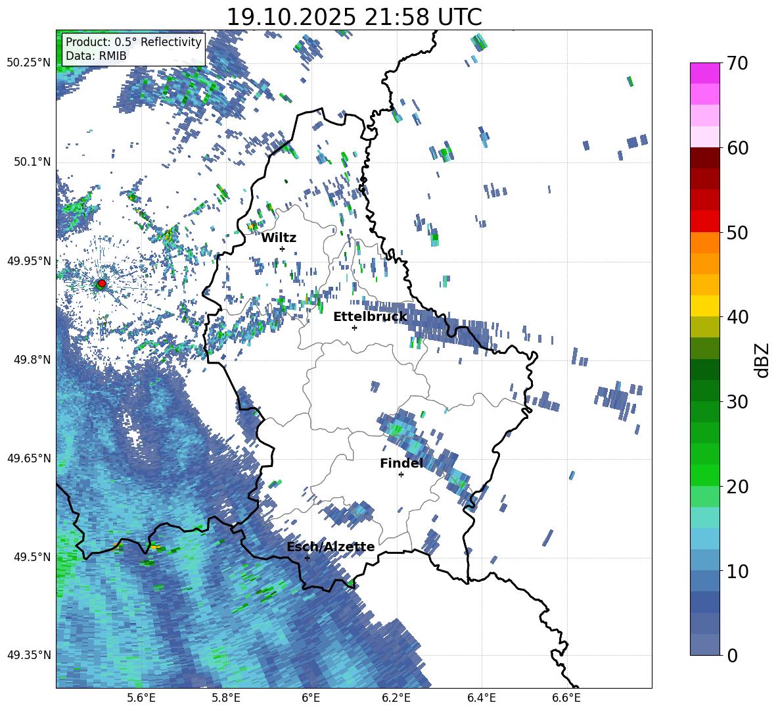Click the pale pink colorbar segment above 60
Screen dimensions: 778x711
pyautogui.click(x=704, y=137)
